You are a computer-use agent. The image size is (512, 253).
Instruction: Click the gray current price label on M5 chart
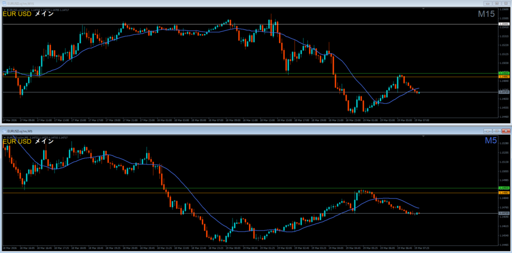[x=504, y=213]
